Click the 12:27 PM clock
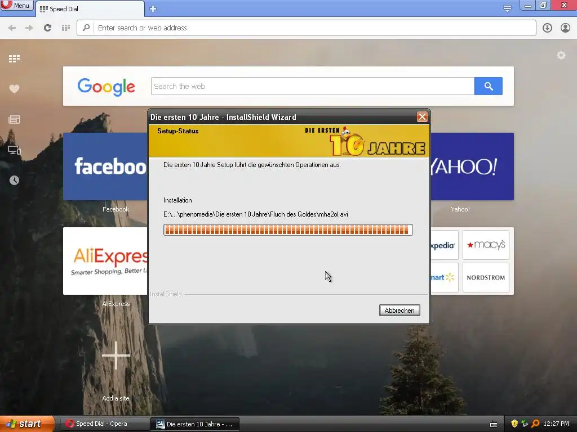This screenshot has height=432, width=577. (556, 424)
